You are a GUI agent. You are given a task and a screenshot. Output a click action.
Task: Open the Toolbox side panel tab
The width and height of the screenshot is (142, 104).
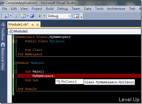tap(3, 31)
